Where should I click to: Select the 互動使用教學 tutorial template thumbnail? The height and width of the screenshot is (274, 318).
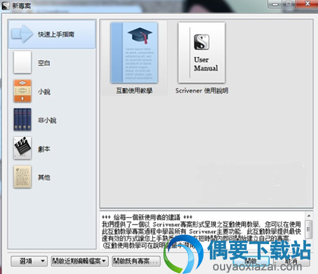point(134,53)
